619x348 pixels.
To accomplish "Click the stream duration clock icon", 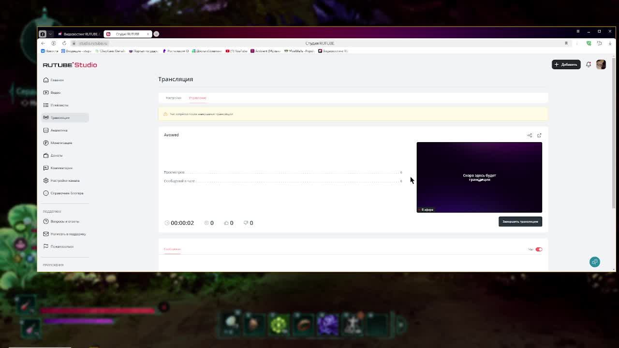I will point(167,223).
